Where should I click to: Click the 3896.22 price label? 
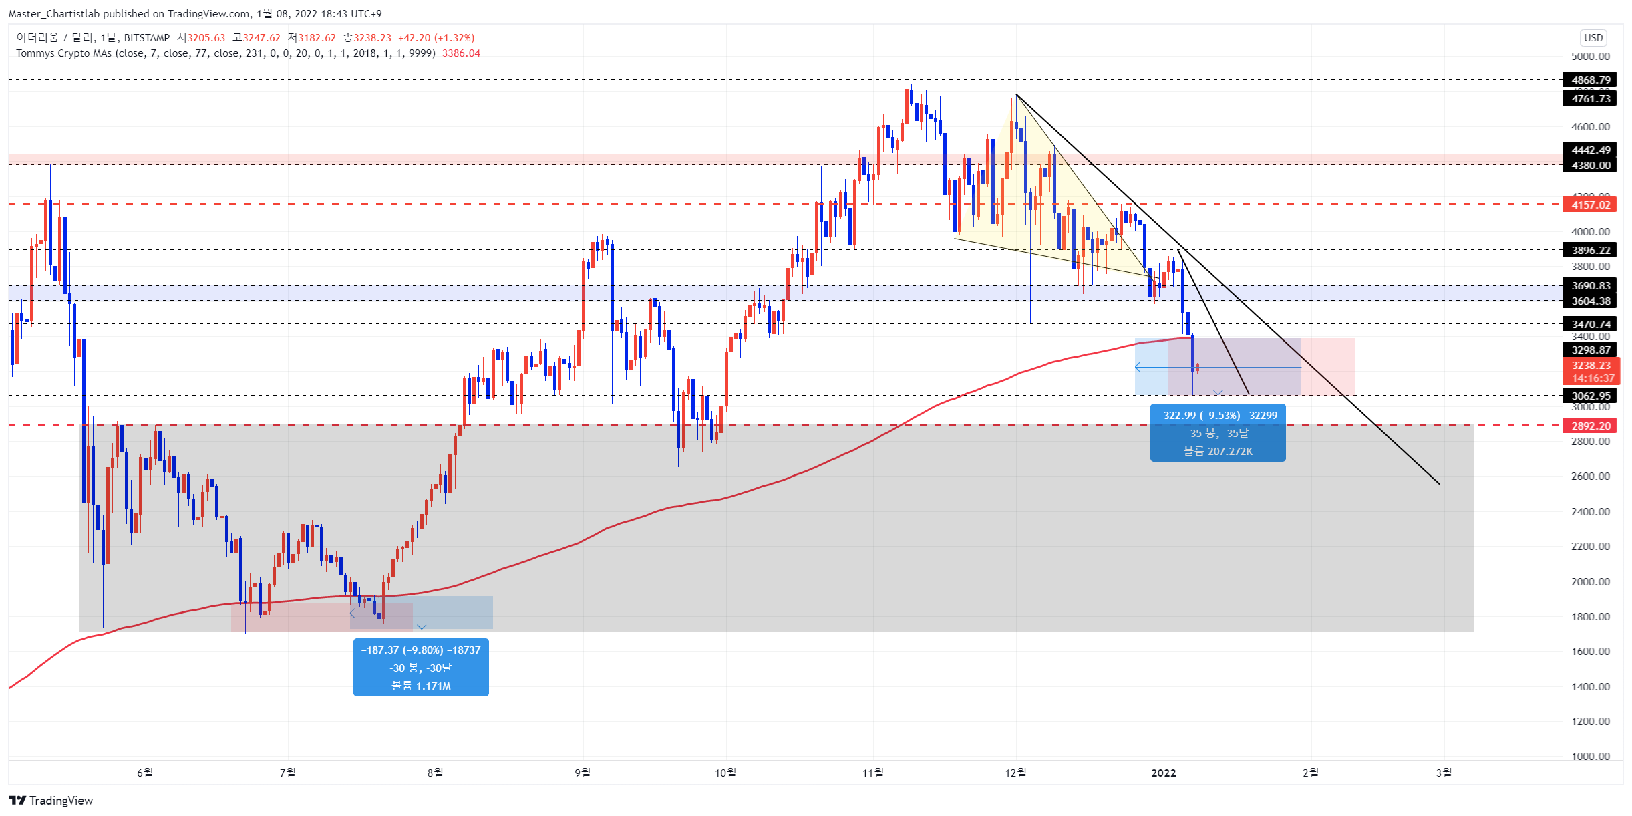pos(1590,250)
